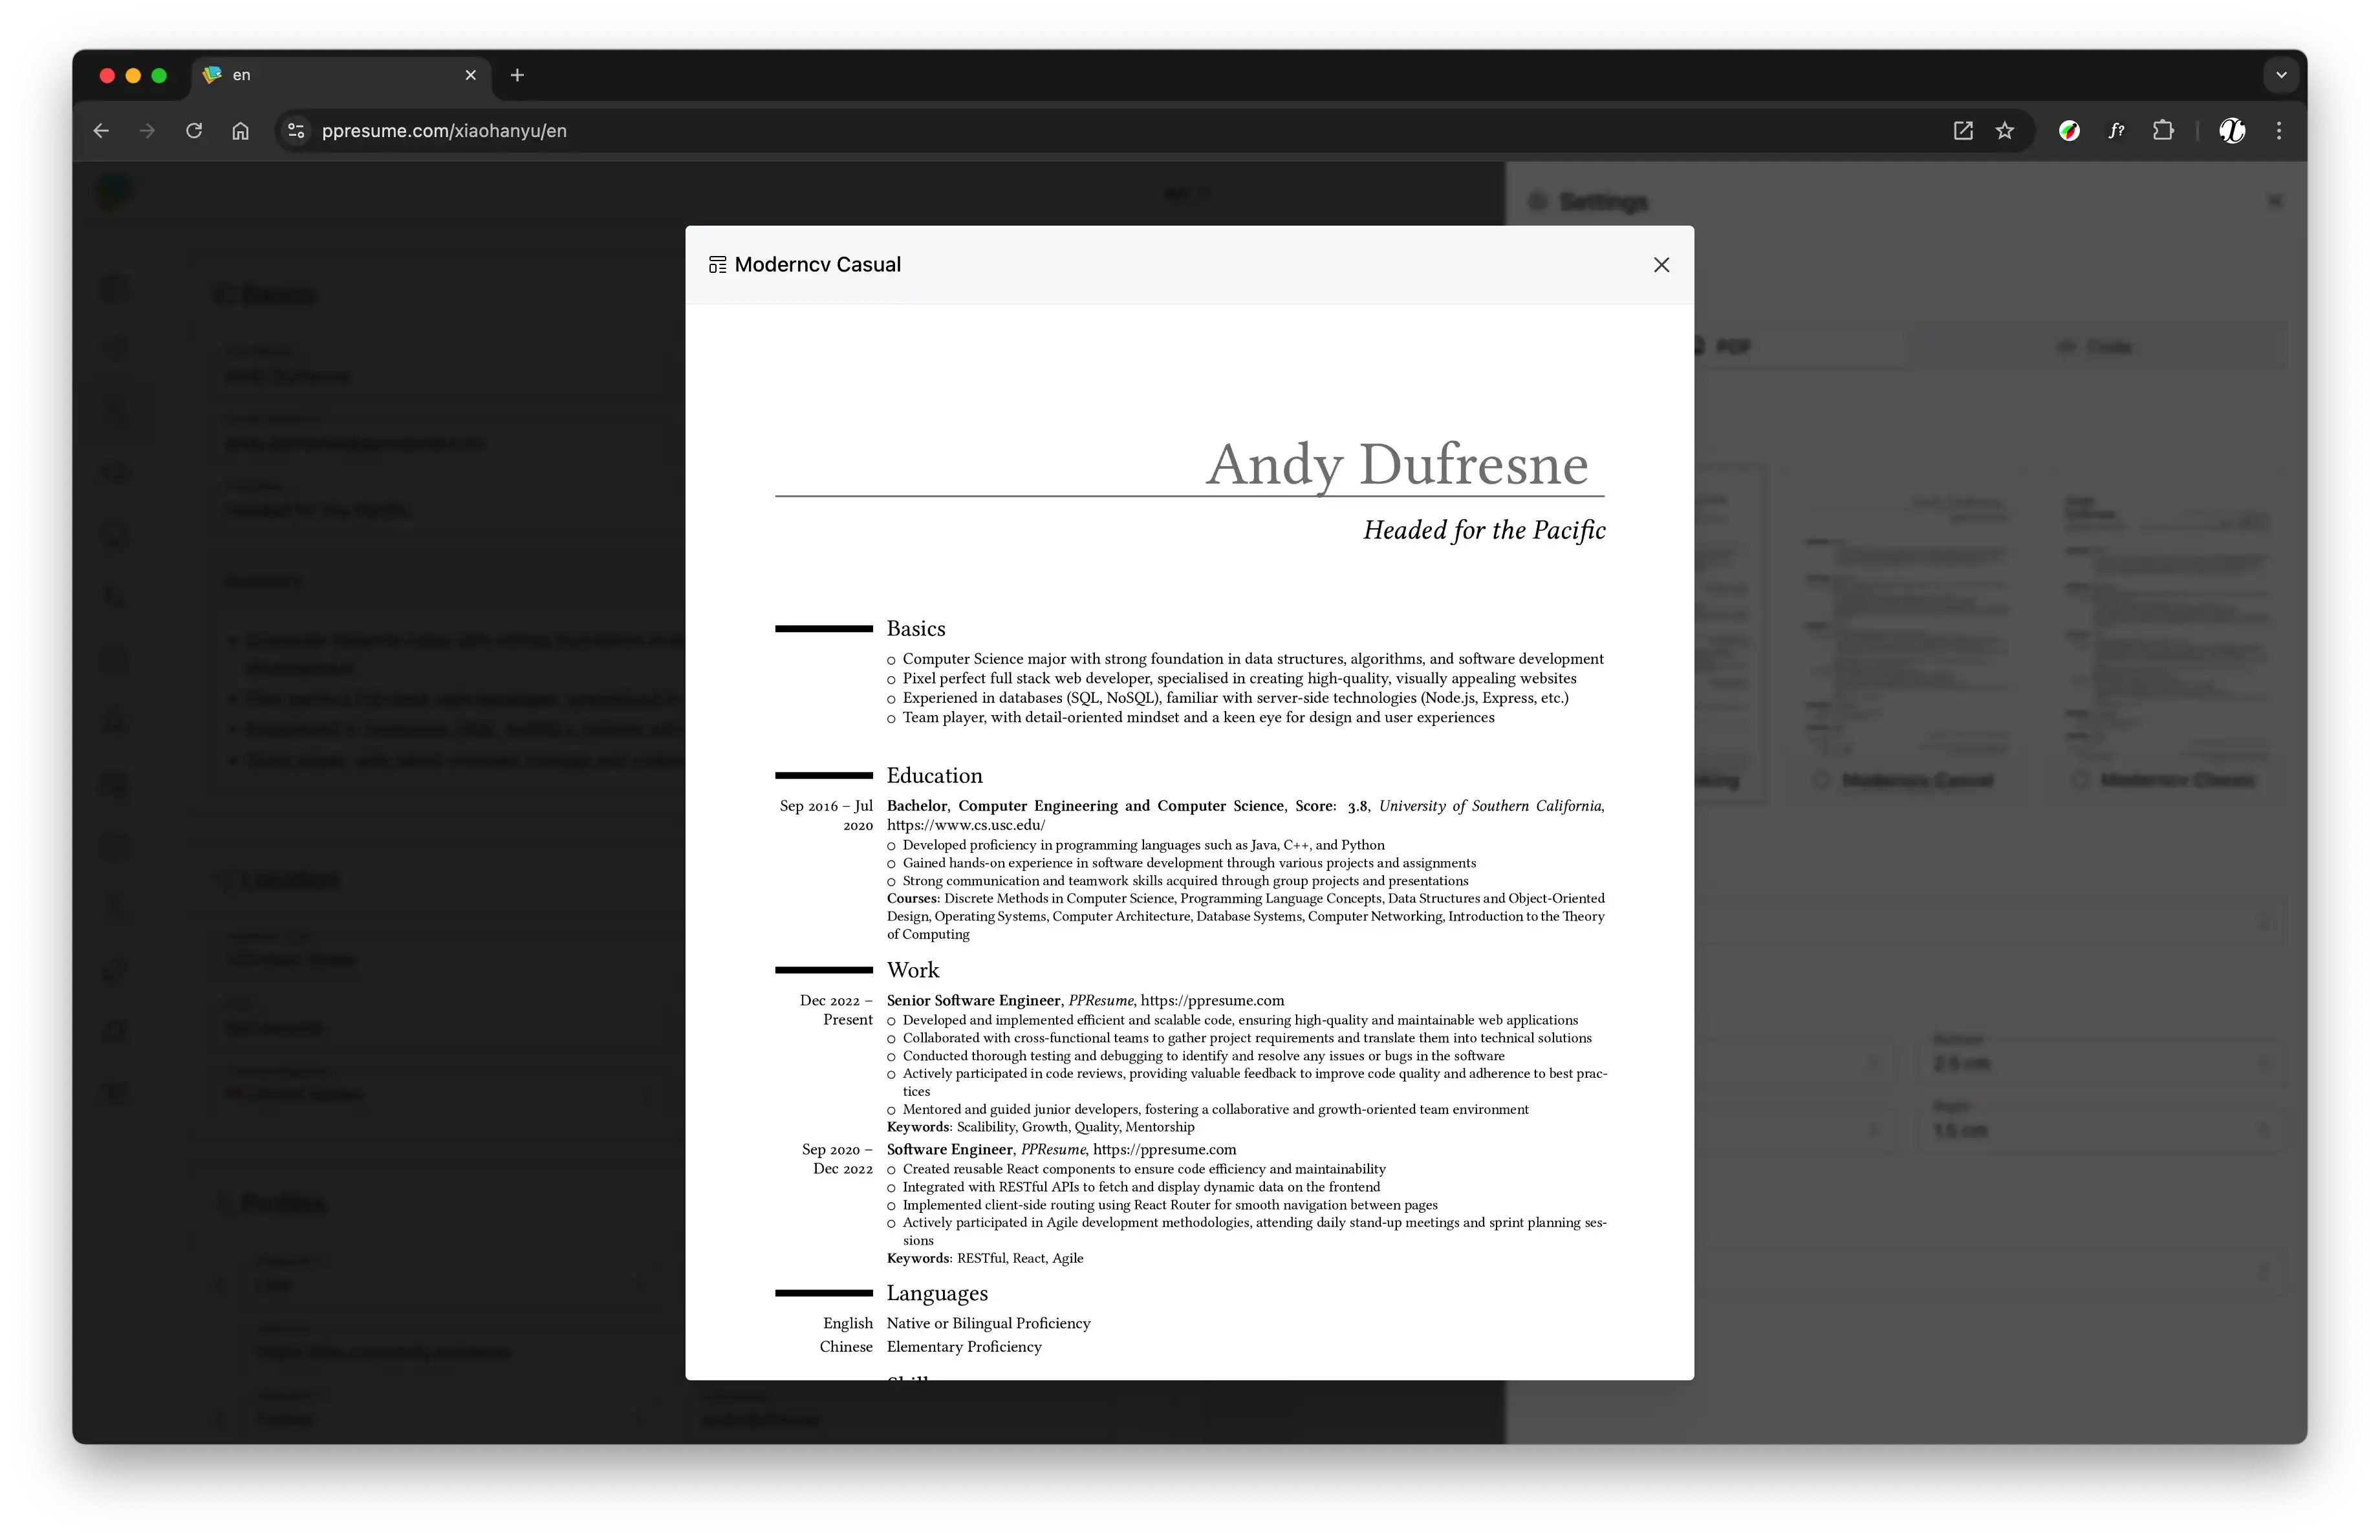Click Native or Bilingual Proficiency text
The height and width of the screenshot is (1540, 2380).
(988, 1323)
